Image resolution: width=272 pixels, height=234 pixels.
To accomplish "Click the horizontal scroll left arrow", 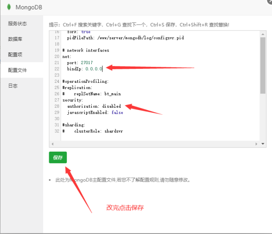I will pyautogui.click(x=52, y=144).
